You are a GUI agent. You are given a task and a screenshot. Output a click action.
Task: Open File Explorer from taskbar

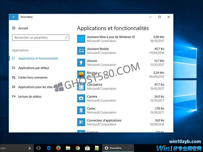click(68, 148)
